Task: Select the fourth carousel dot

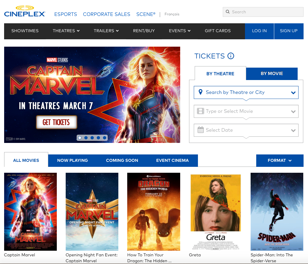Action: click(x=99, y=138)
